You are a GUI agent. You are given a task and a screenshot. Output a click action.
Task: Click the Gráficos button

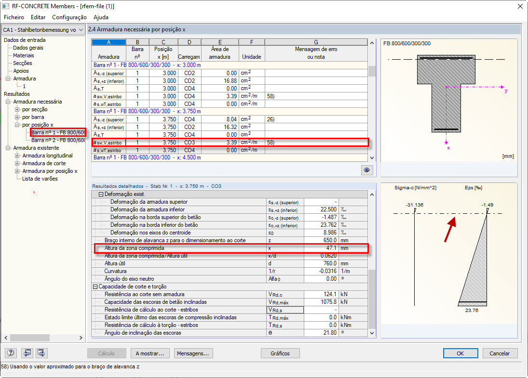280,353
